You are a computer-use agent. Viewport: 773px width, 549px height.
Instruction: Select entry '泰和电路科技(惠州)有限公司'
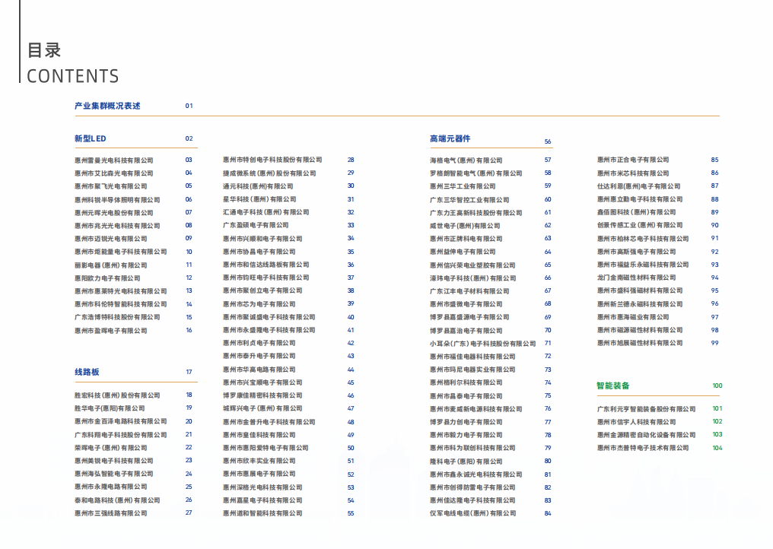pos(117,500)
